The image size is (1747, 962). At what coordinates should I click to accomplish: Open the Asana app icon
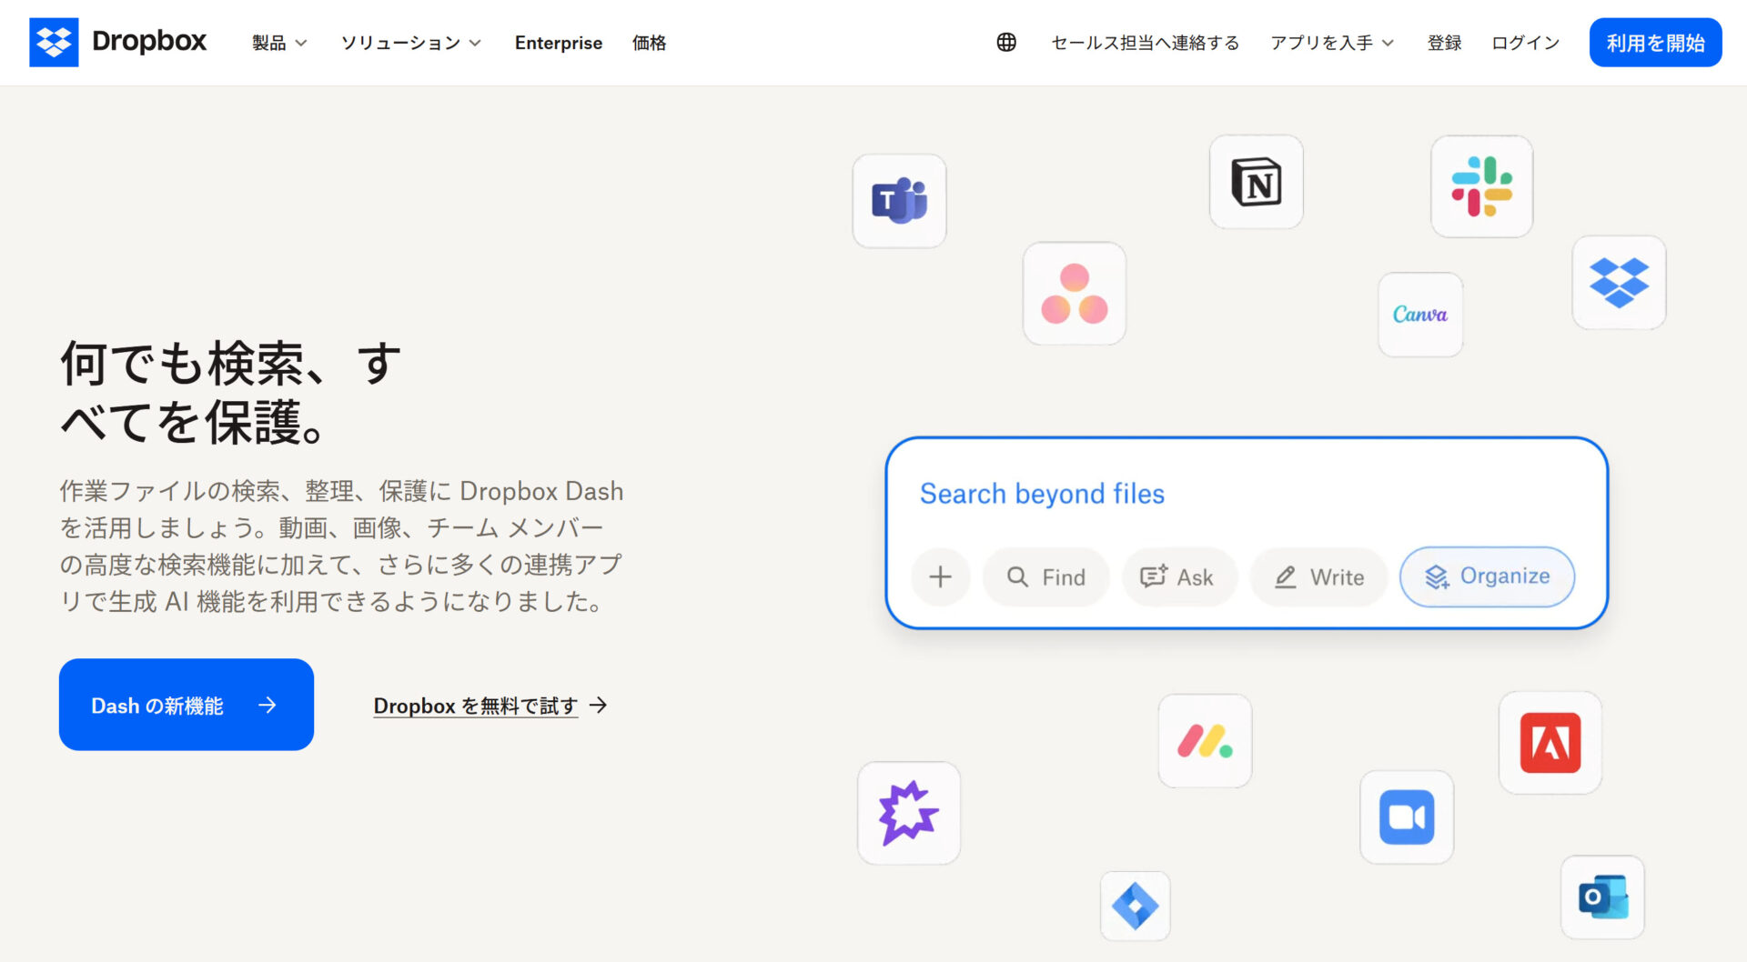coord(1075,294)
